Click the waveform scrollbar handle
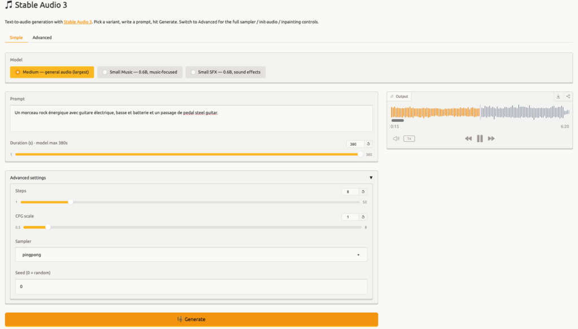 (x=397, y=120)
